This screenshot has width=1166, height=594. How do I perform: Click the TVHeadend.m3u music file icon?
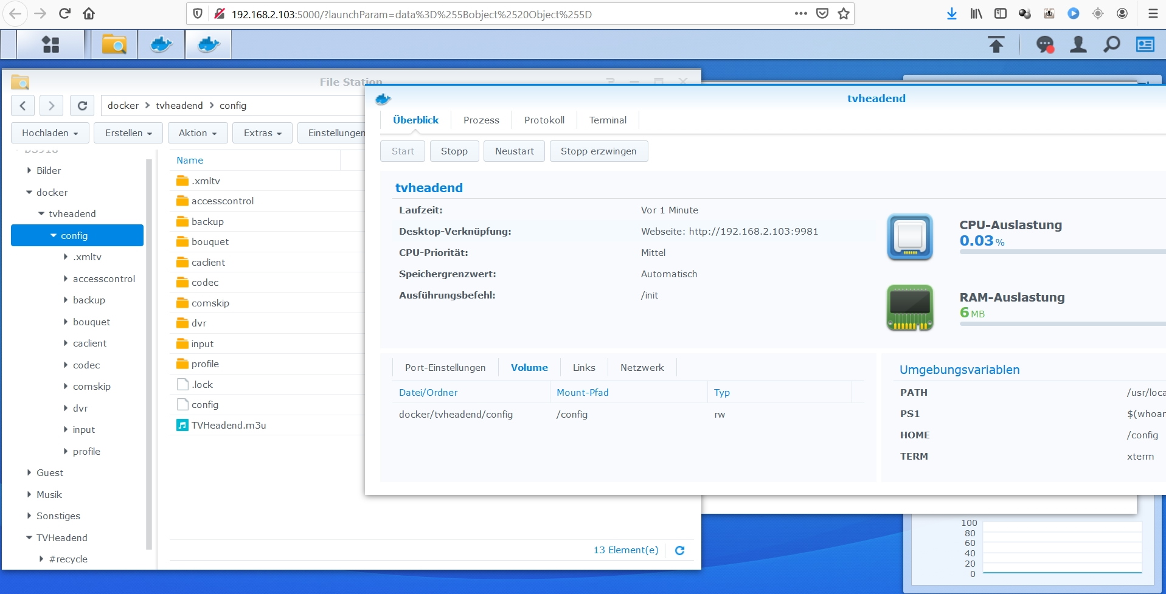(182, 425)
